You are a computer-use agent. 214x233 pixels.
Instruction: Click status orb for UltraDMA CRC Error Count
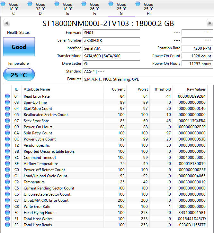(x=7, y=200)
